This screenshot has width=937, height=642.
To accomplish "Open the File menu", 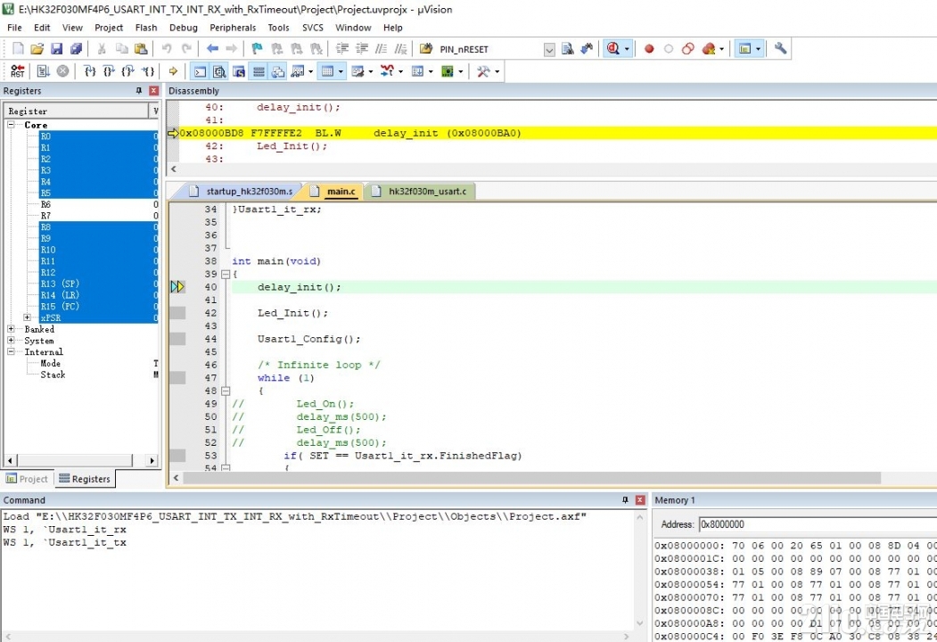I will click(x=14, y=28).
